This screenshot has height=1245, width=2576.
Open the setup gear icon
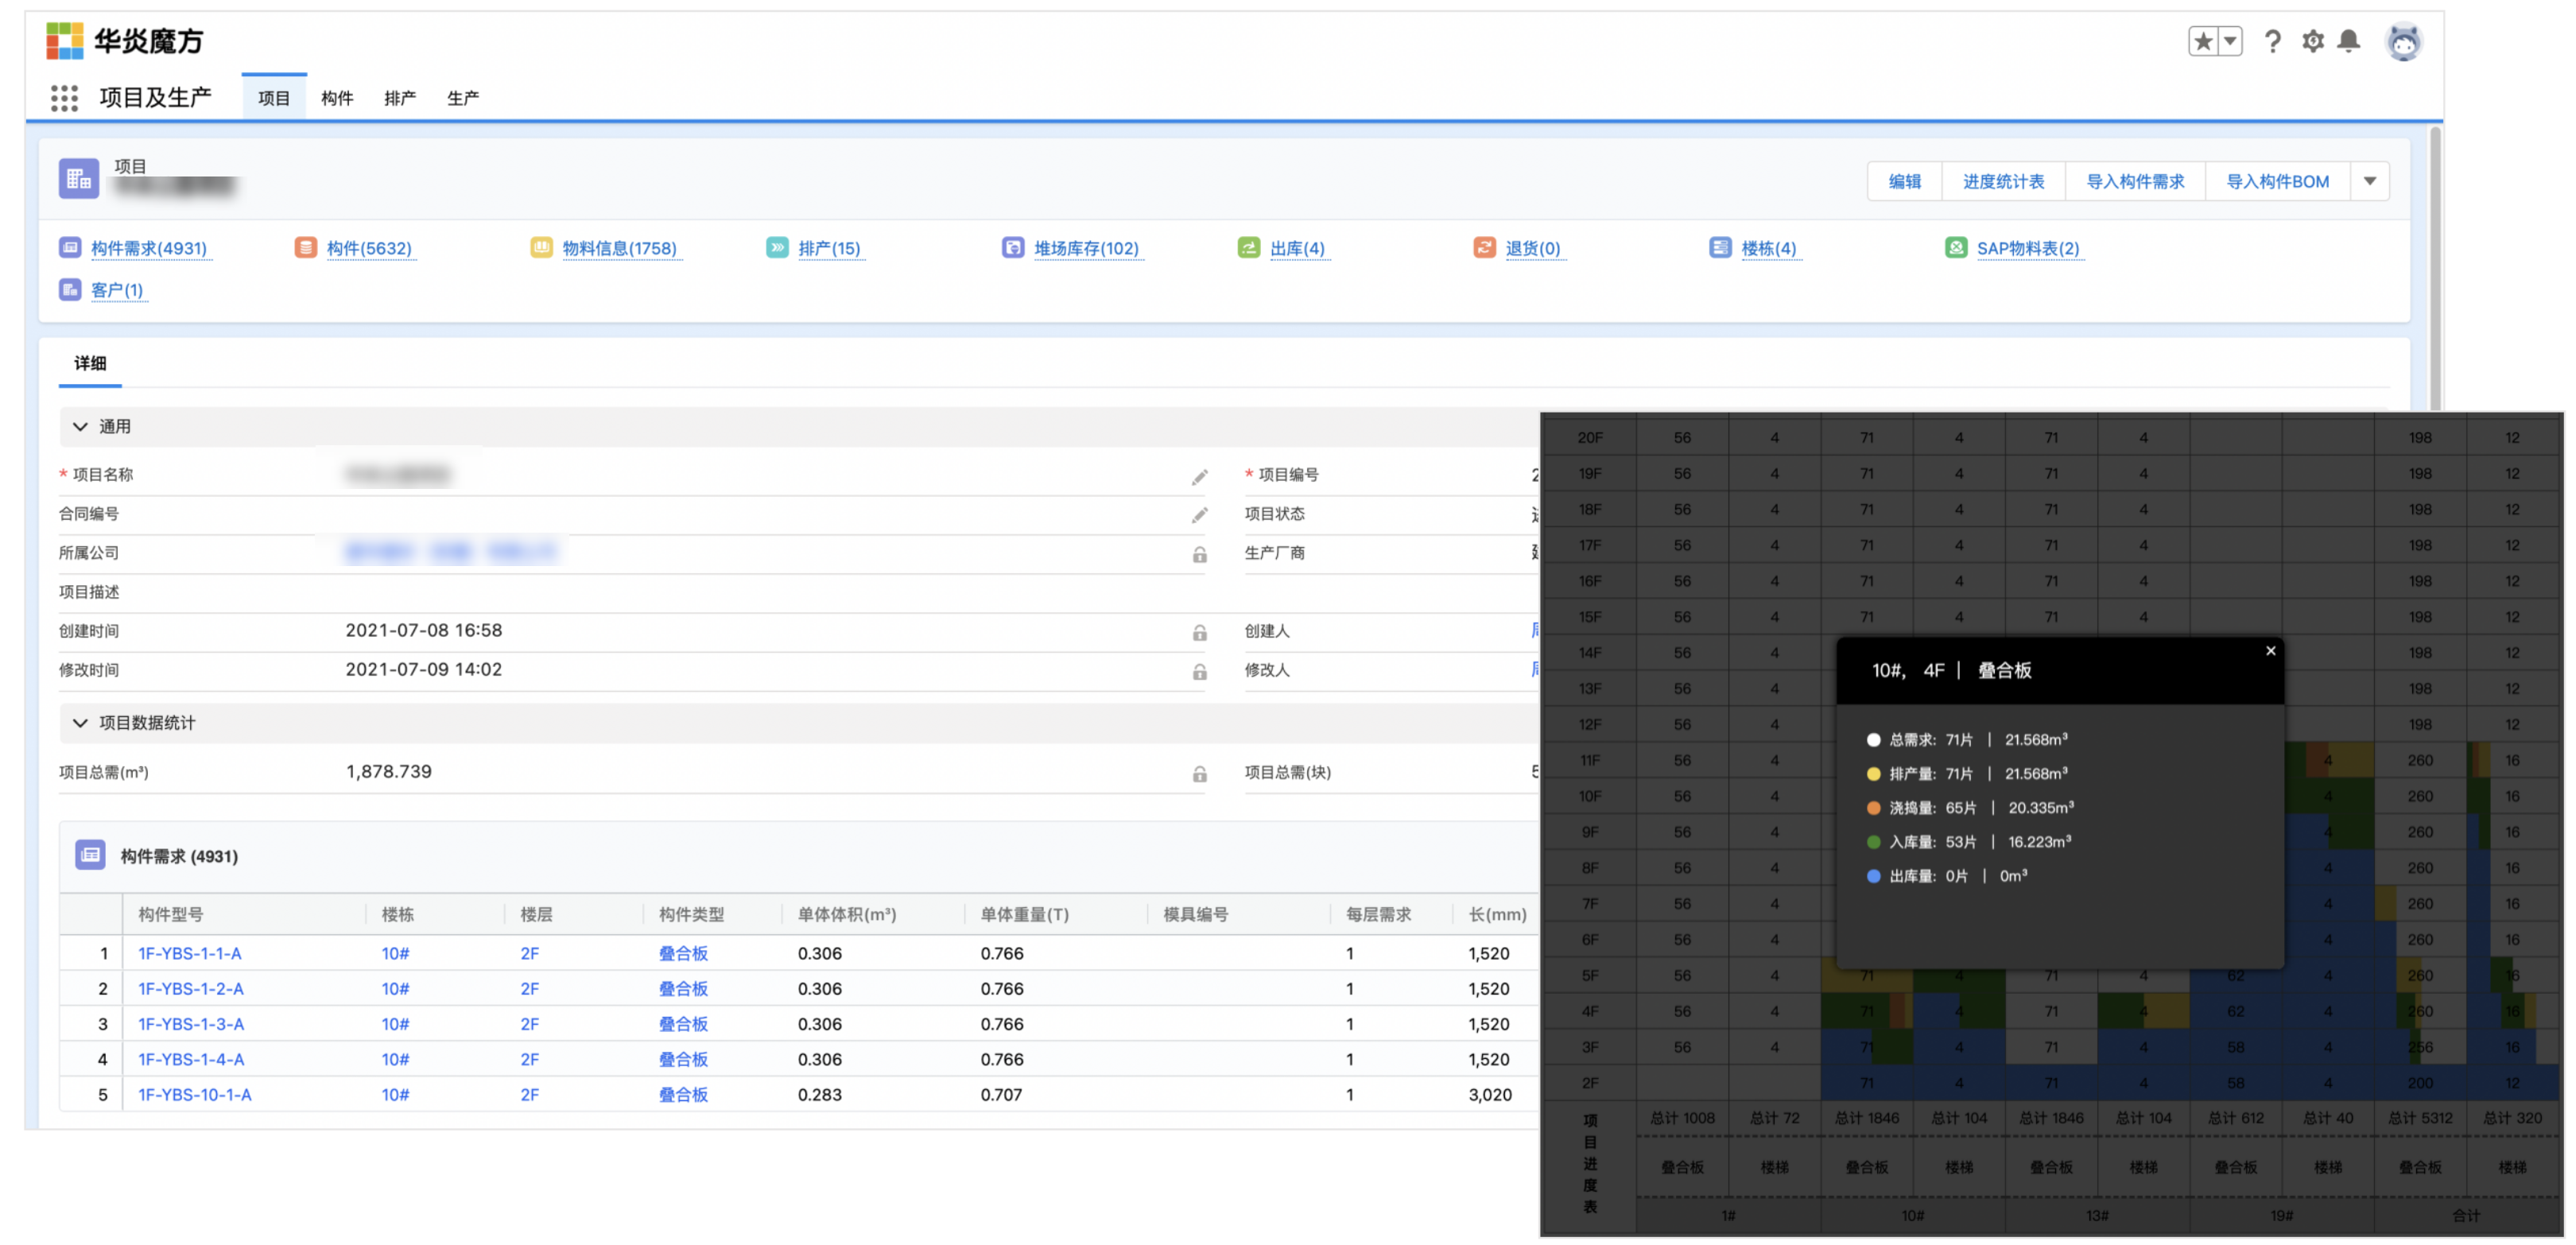click(x=2312, y=41)
